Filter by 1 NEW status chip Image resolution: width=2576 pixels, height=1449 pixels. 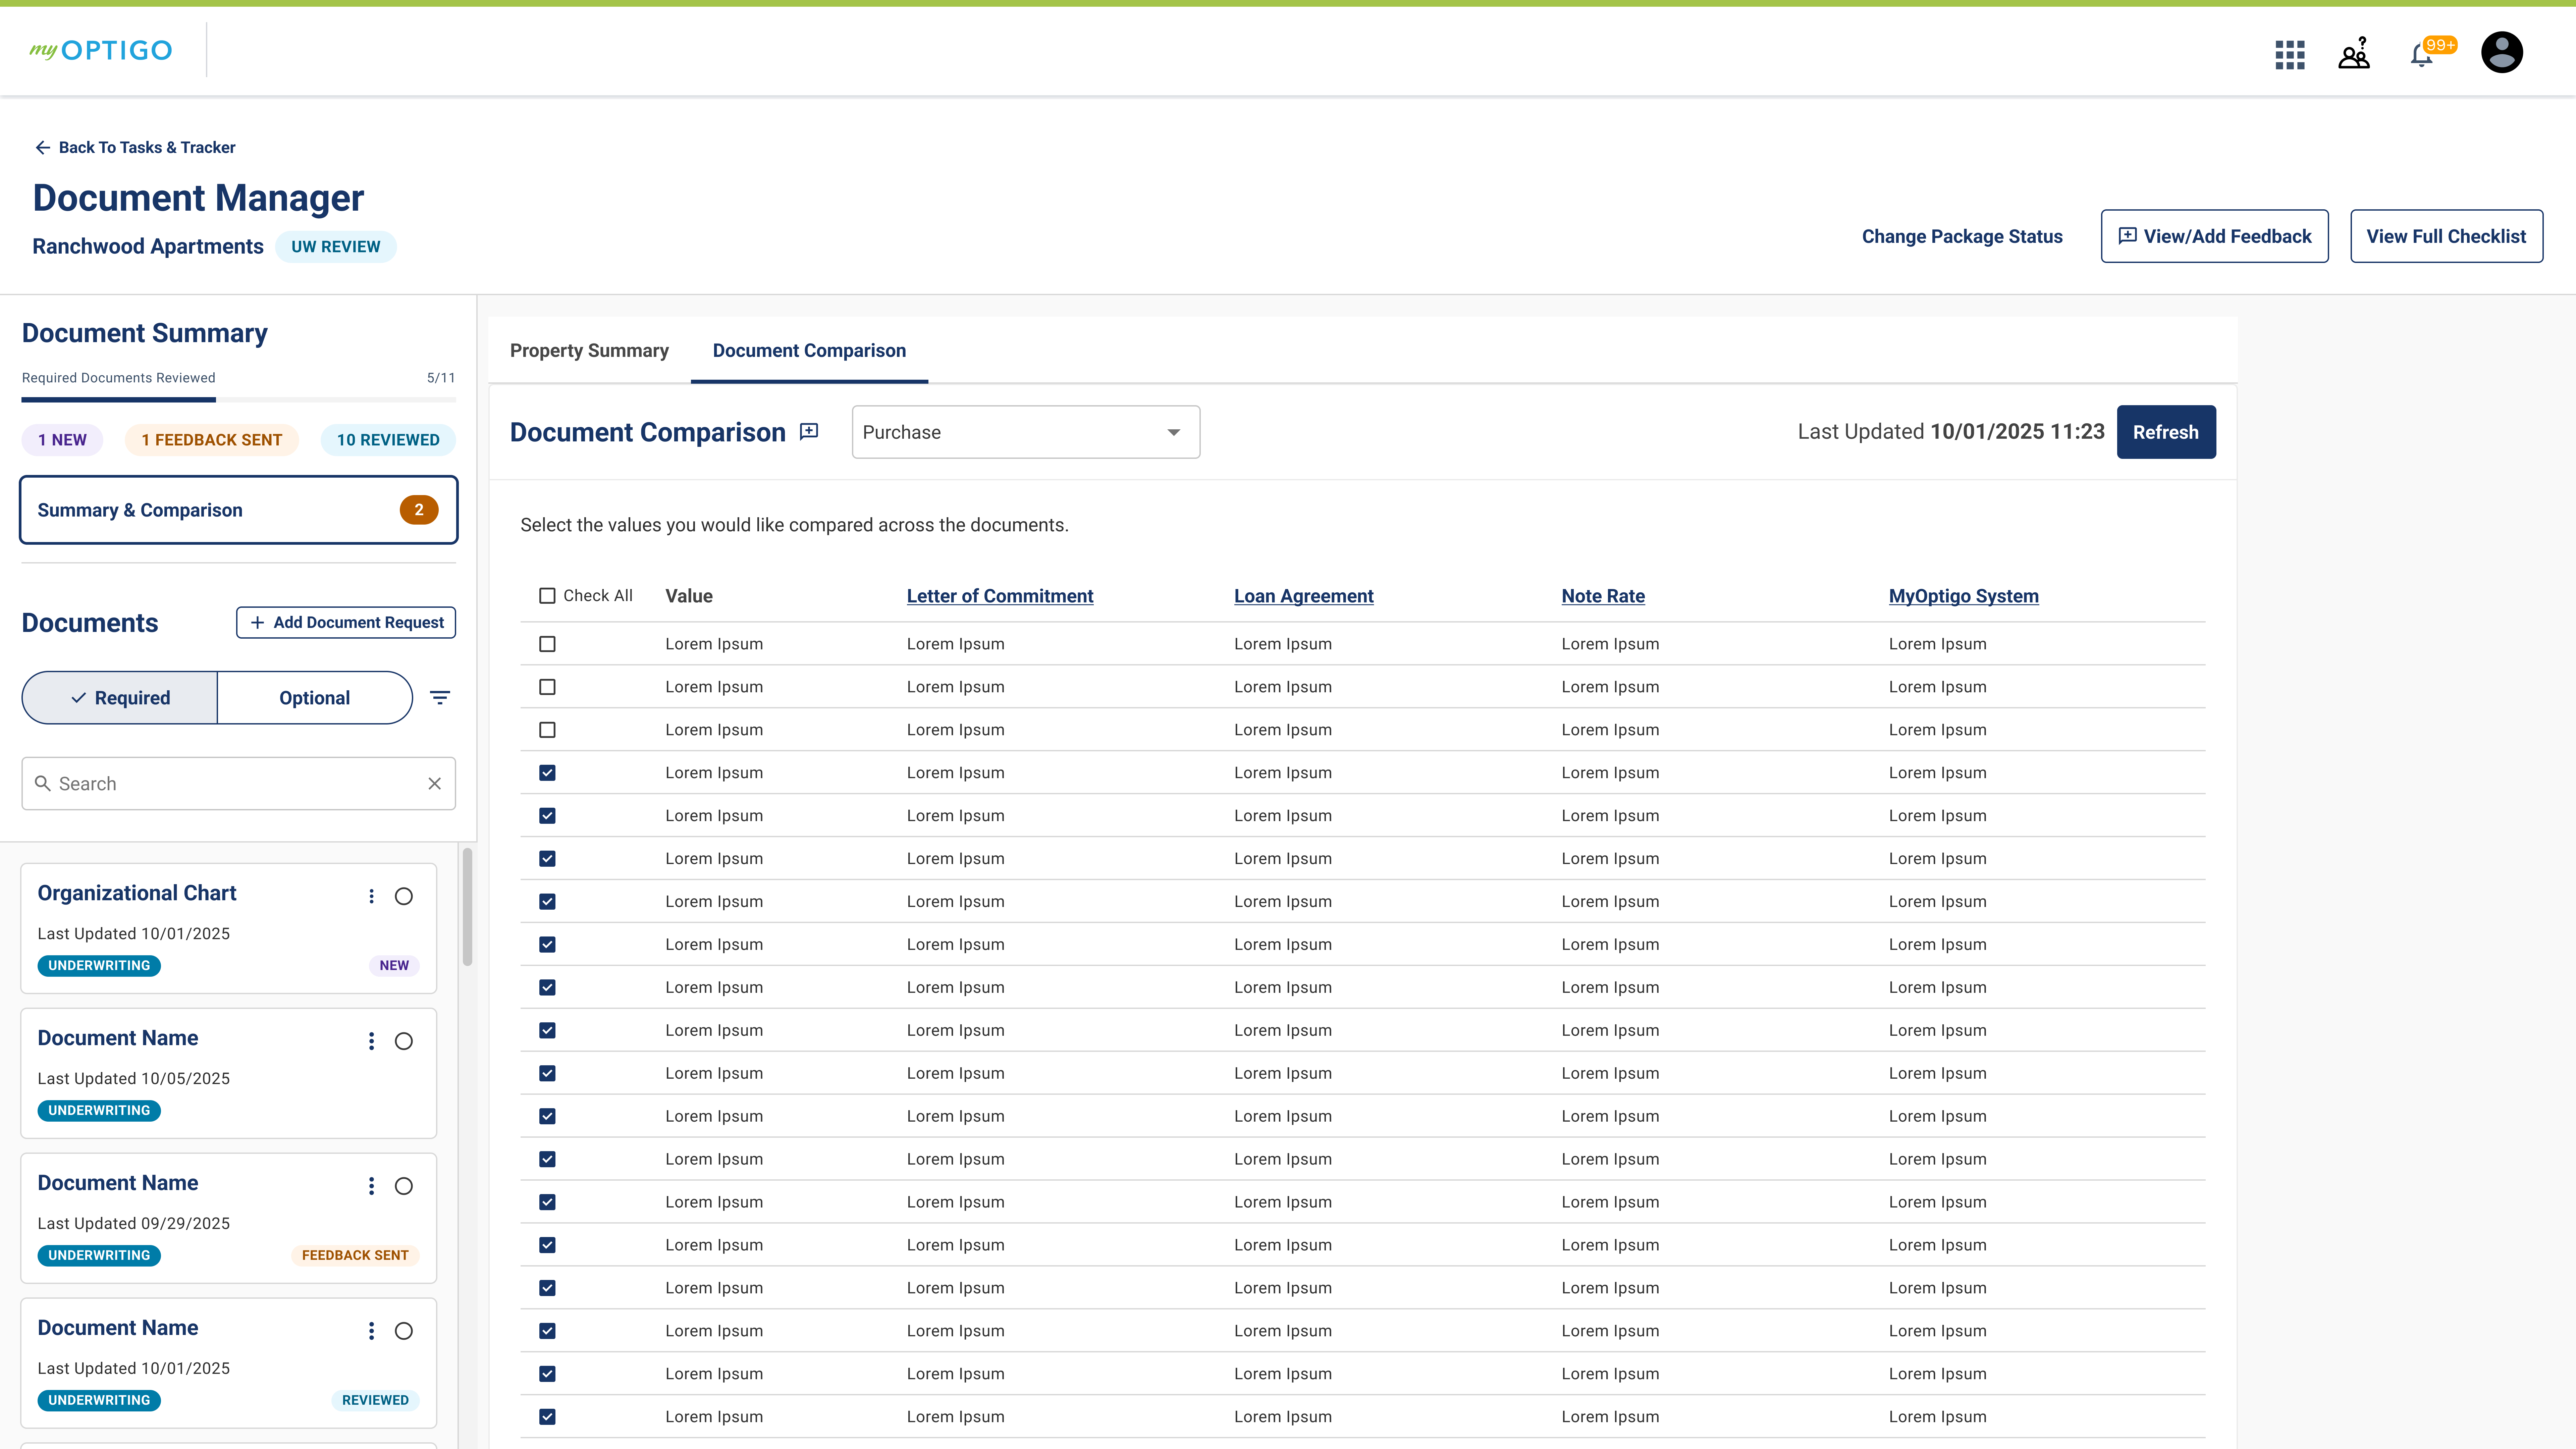point(62,440)
